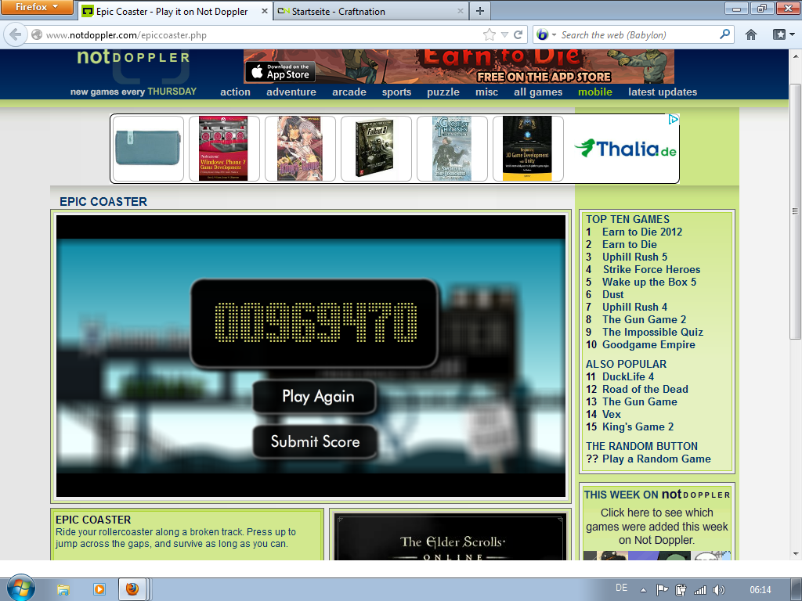Open the arcade games category
The image size is (802, 601).
coord(349,92)
